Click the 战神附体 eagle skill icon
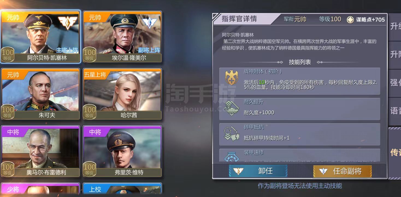This screenshot has height=197, width=401. click(x=231, y=77)
